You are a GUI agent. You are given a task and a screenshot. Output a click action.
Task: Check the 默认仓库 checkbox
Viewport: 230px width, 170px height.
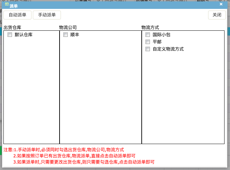click(x=10, y=35)
